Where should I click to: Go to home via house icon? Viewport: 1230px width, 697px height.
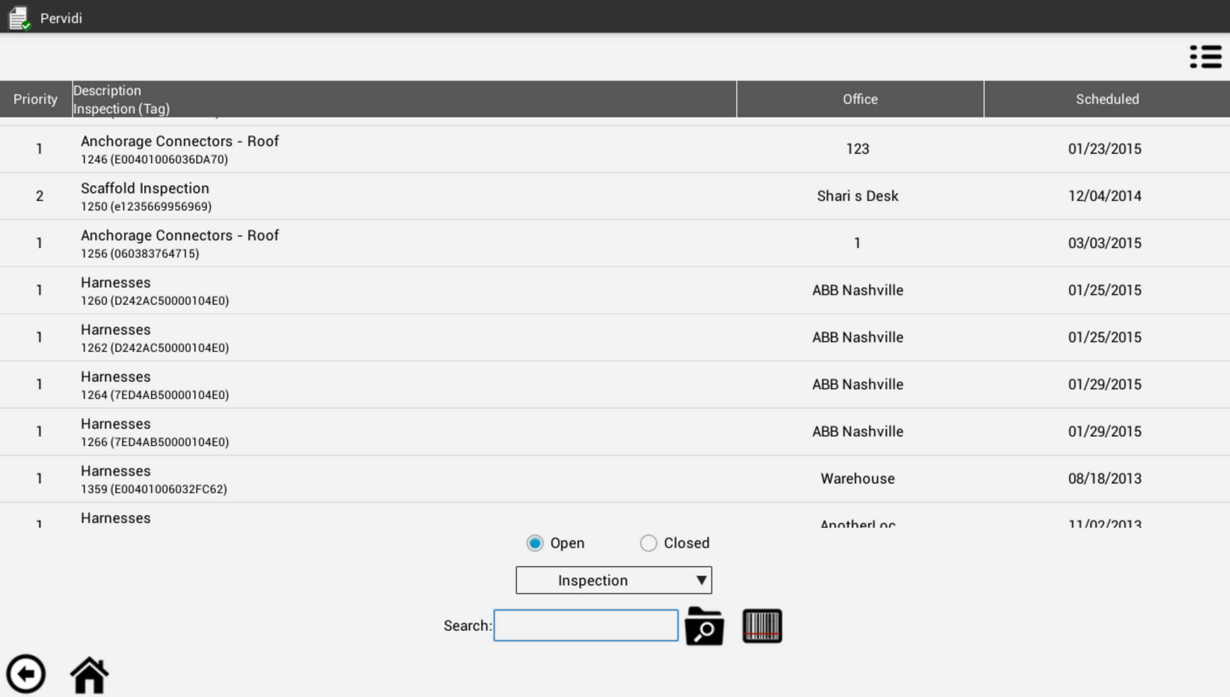tap(89, 675)
